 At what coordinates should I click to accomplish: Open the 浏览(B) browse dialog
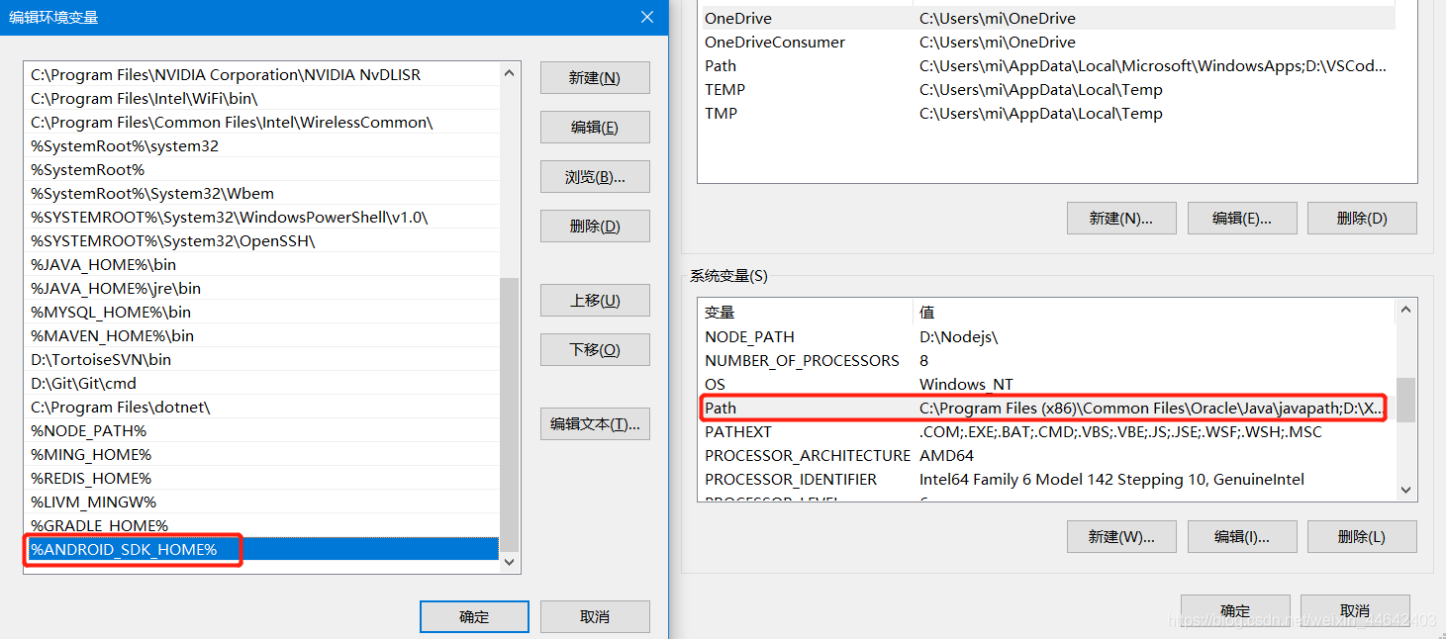[594, 176]
